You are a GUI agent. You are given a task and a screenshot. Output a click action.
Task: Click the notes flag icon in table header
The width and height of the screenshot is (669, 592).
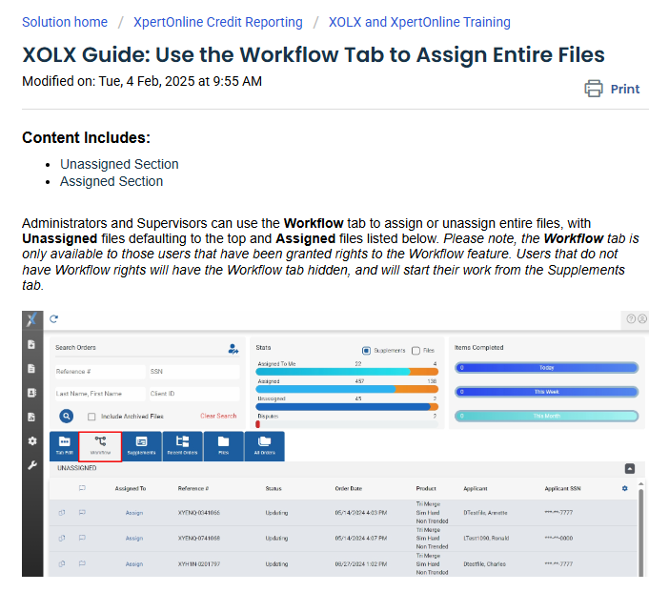pos(82,488)
